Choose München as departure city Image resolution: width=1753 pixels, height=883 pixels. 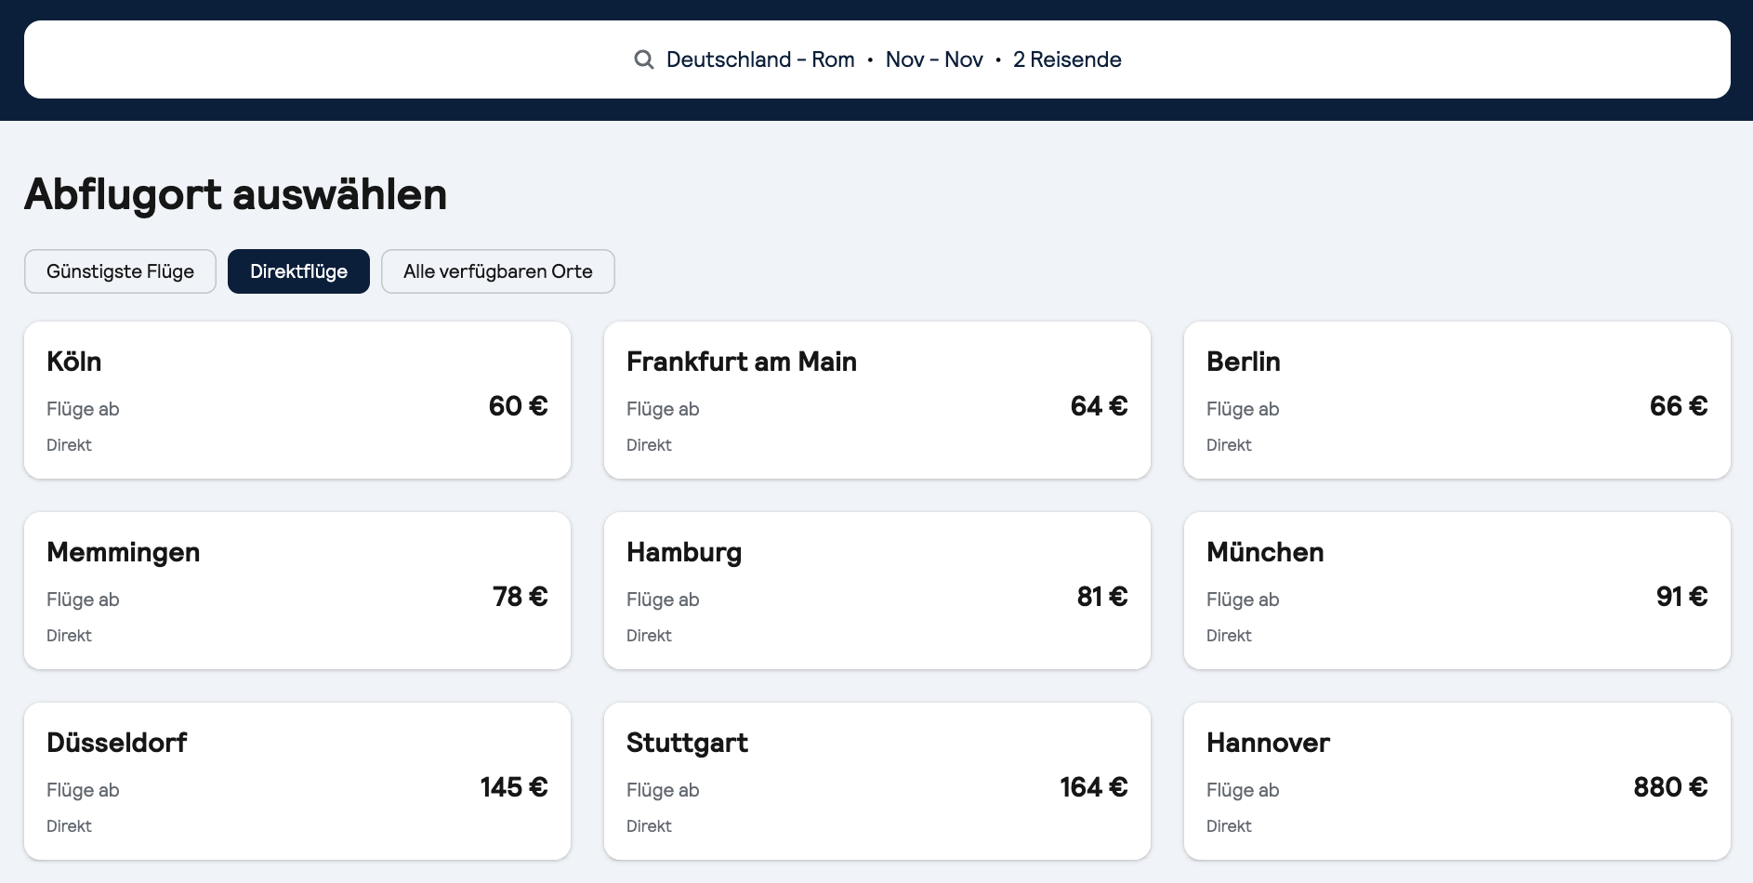1457,591
